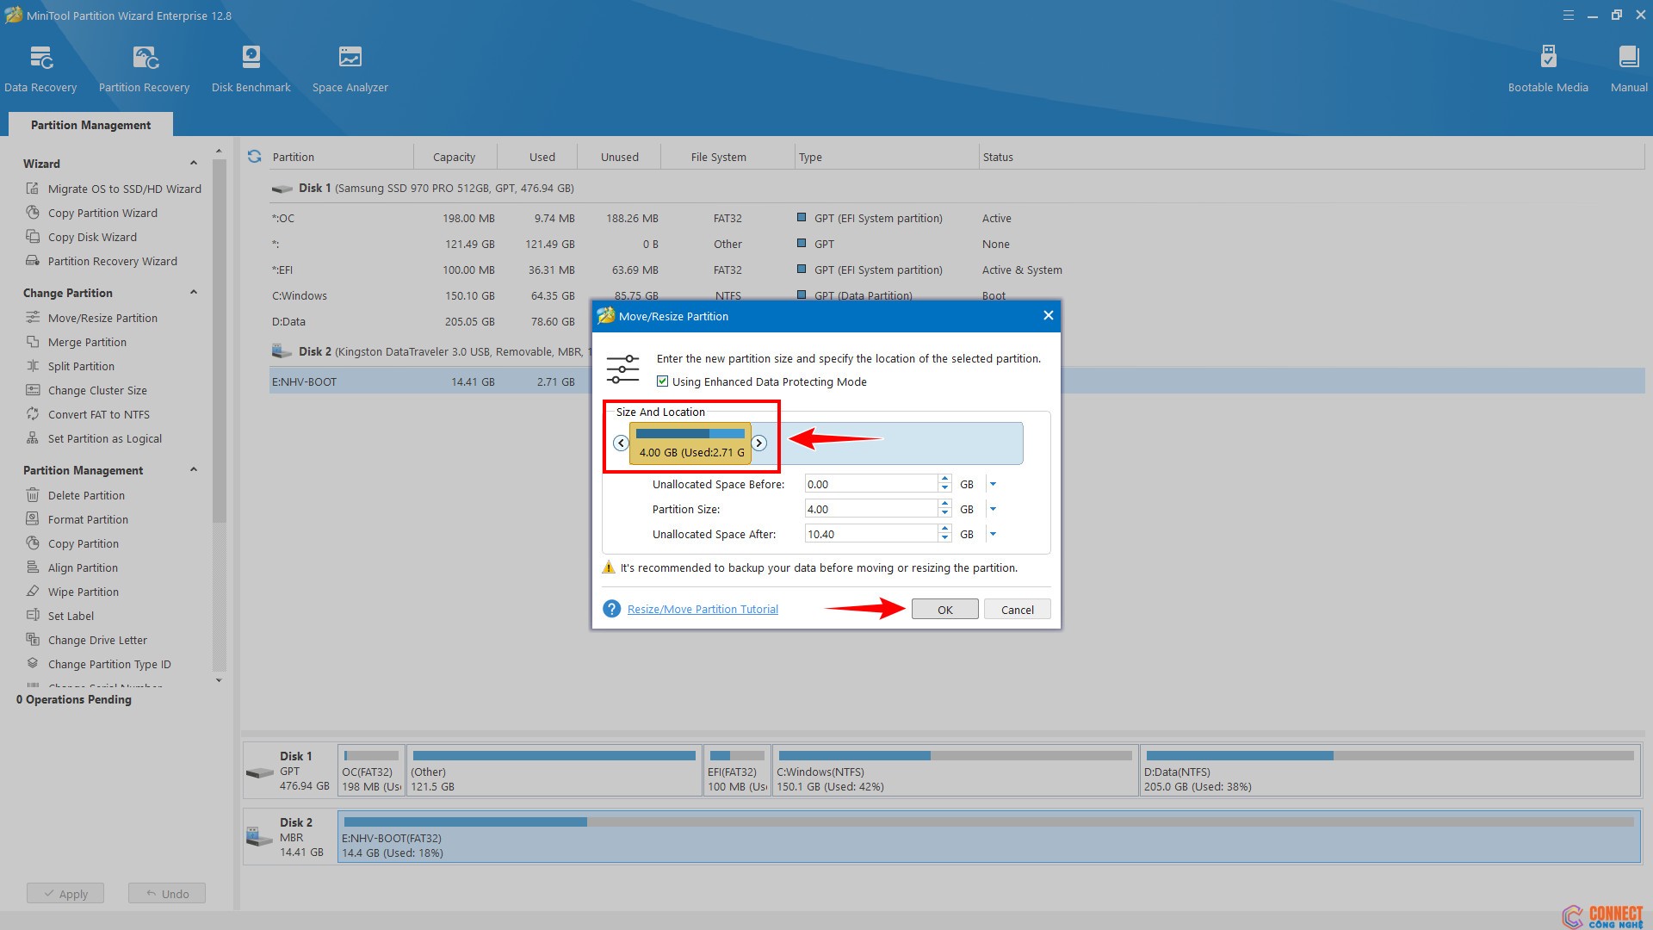Close the Move/Resize Partition dialog
Screen dimensions: 1653x930
pos(1048,316)
